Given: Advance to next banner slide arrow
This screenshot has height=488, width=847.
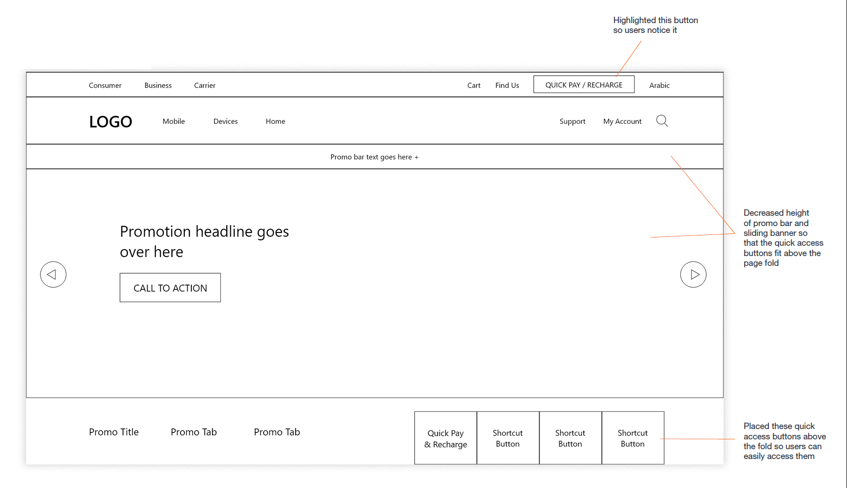Looking at the screenshot, I should [694, 274].
